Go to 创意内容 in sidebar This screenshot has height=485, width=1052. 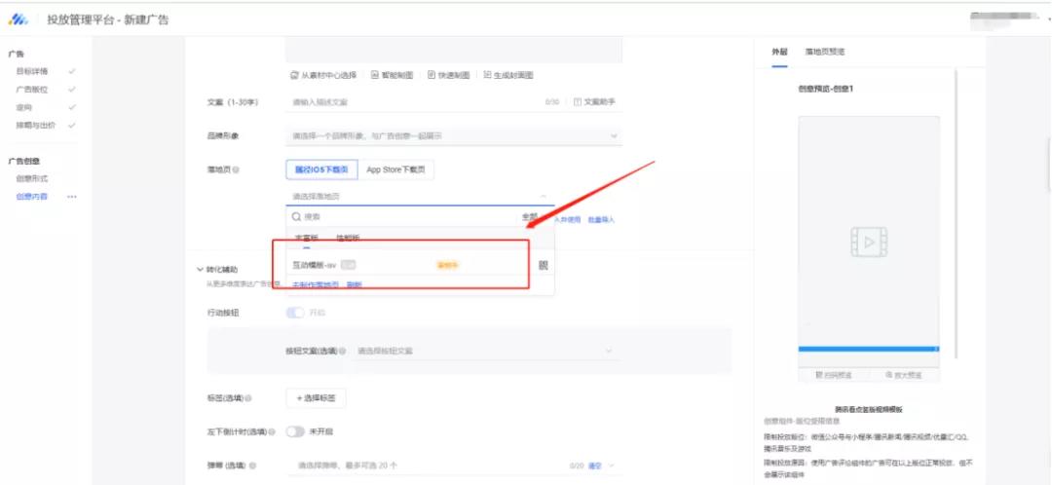point(32,198)
